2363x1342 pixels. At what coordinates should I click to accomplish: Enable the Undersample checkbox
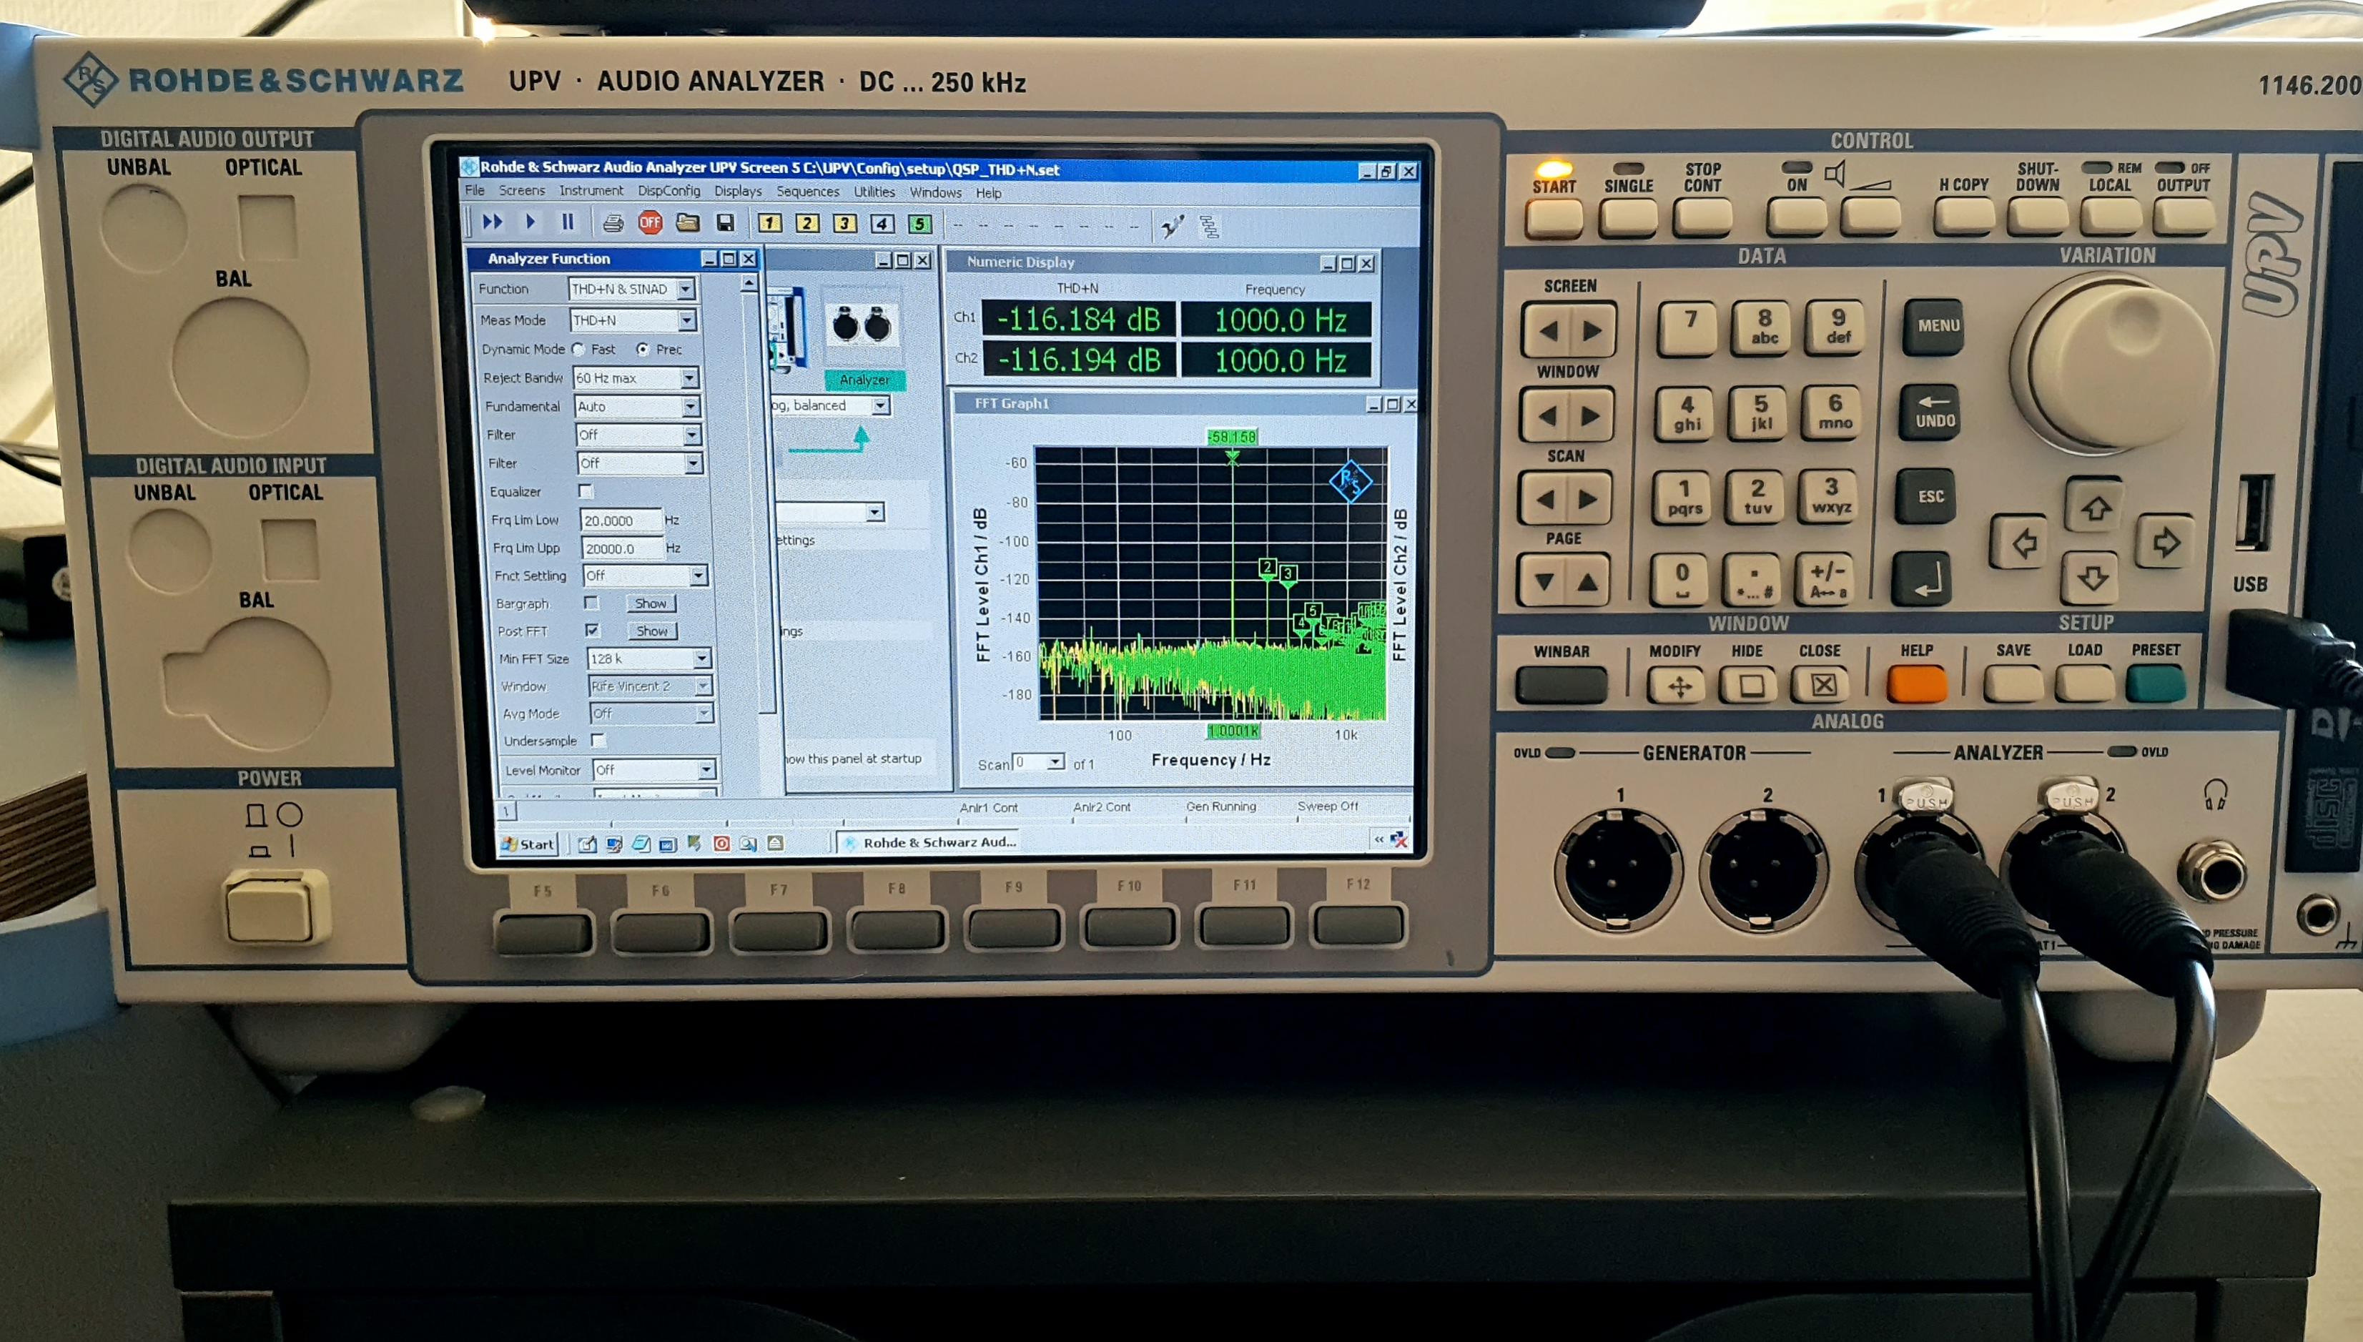coord(598,740)
